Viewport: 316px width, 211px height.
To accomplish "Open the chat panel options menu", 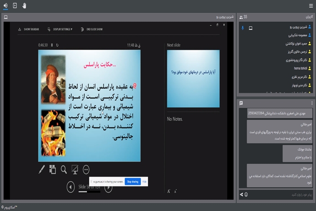I will pyautogui.click(x=312, y=103).
